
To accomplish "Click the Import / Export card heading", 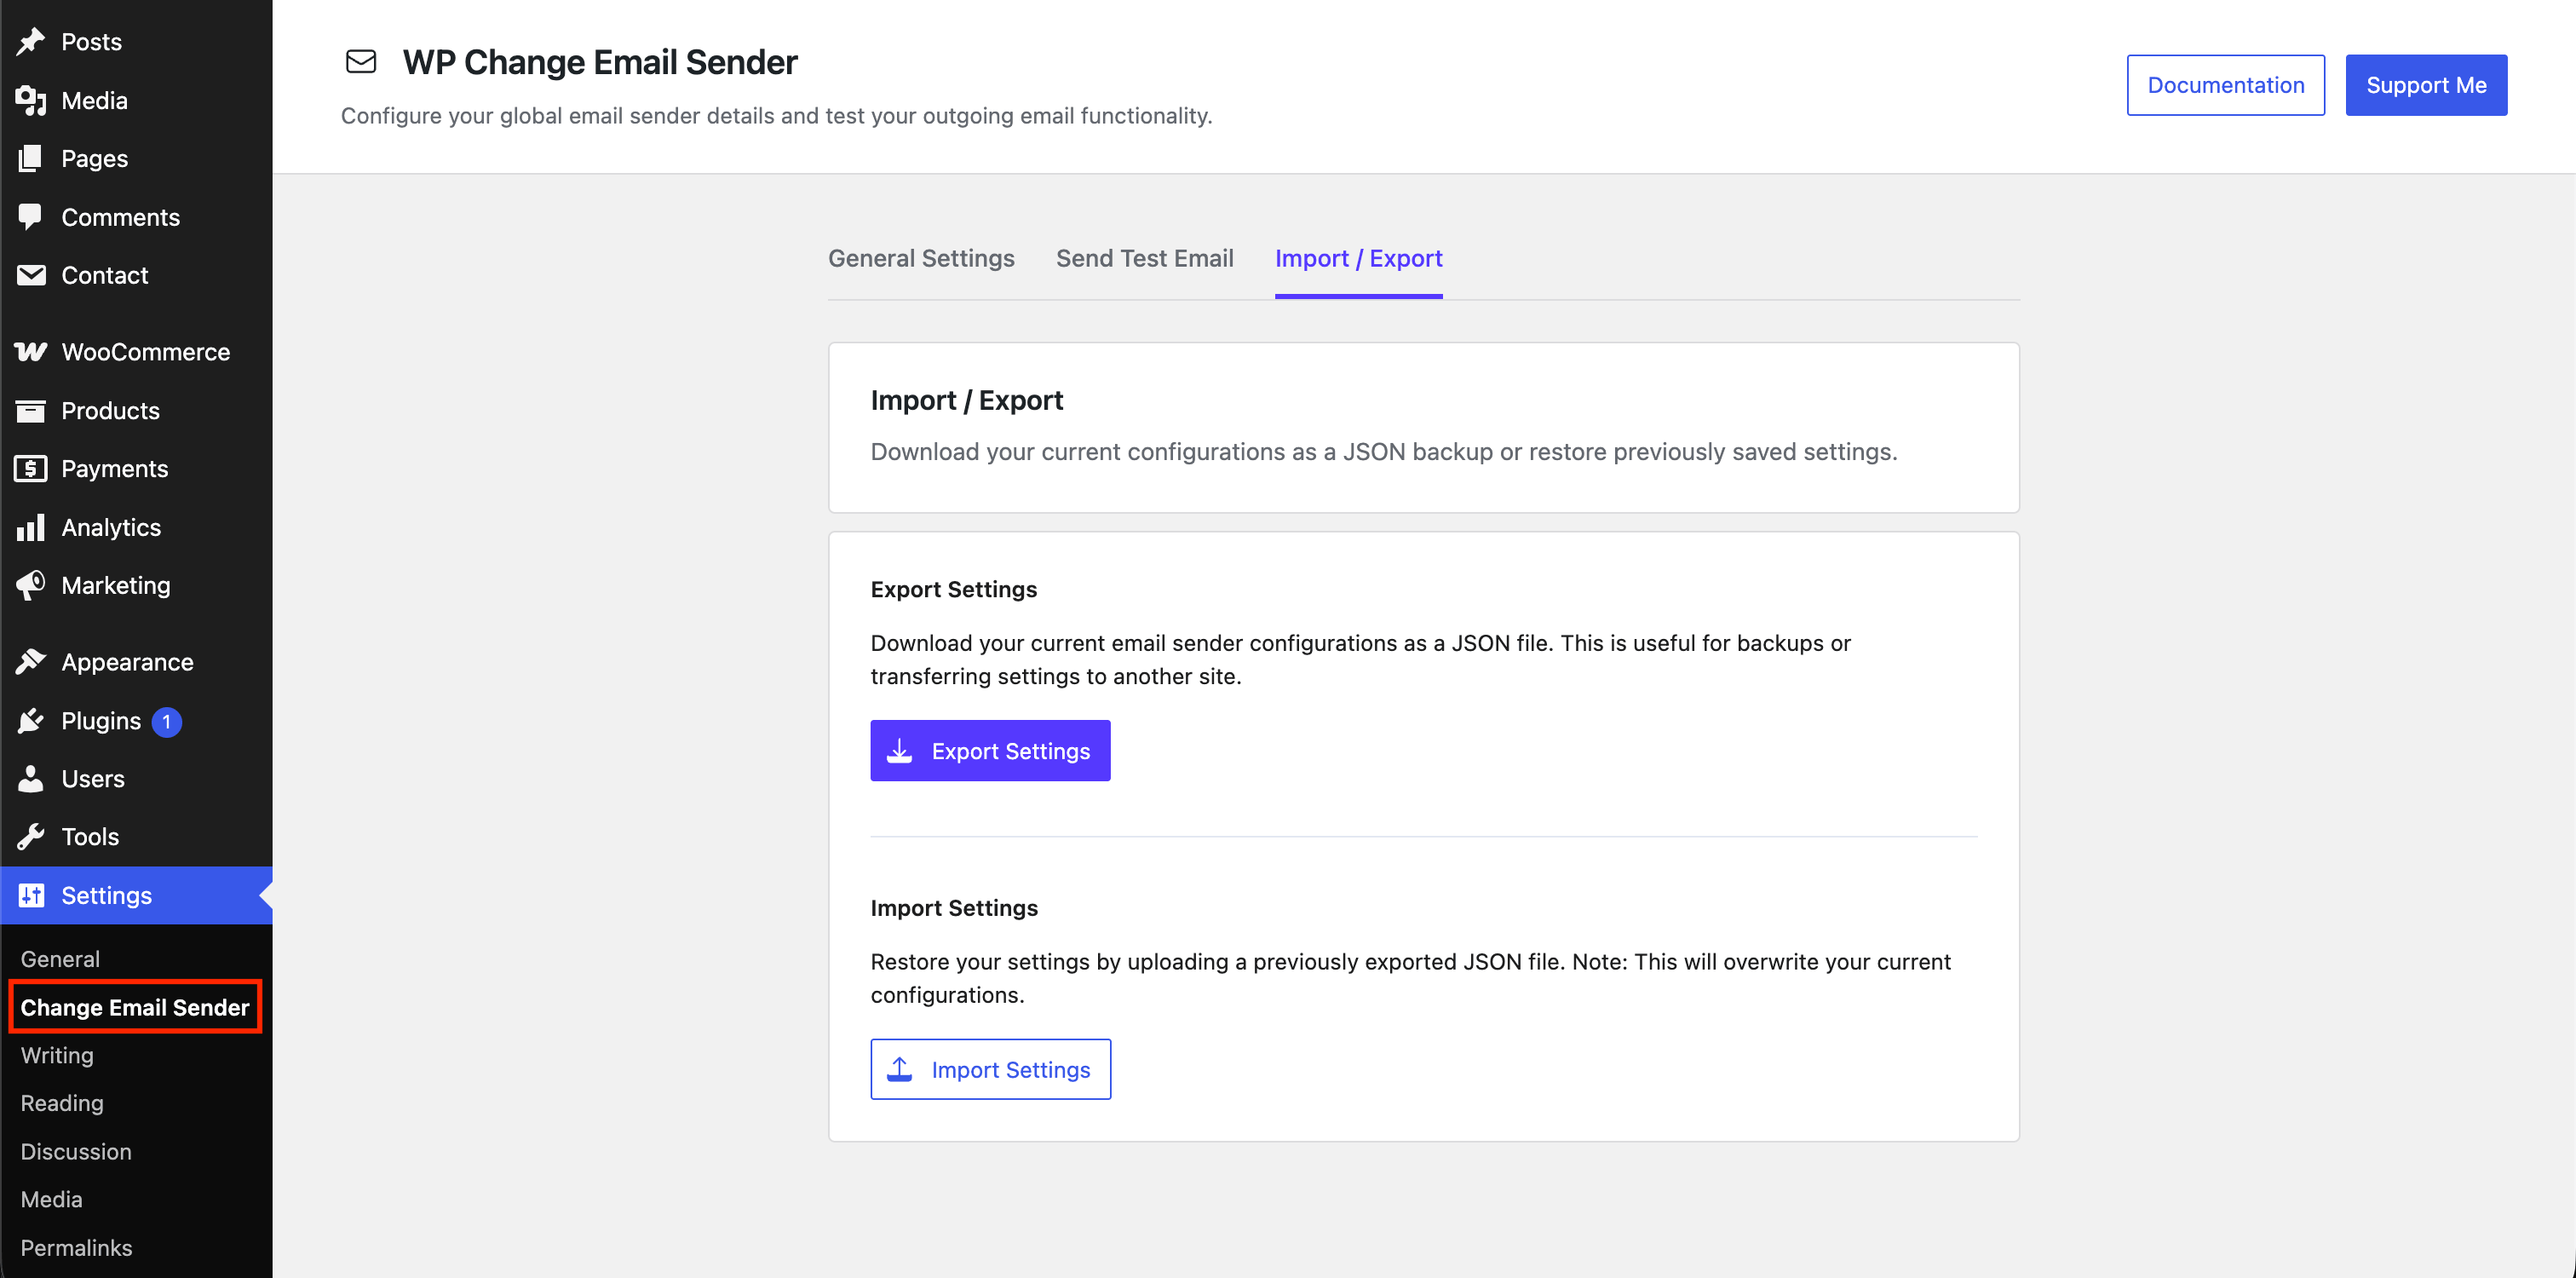I will coord(966,400).
